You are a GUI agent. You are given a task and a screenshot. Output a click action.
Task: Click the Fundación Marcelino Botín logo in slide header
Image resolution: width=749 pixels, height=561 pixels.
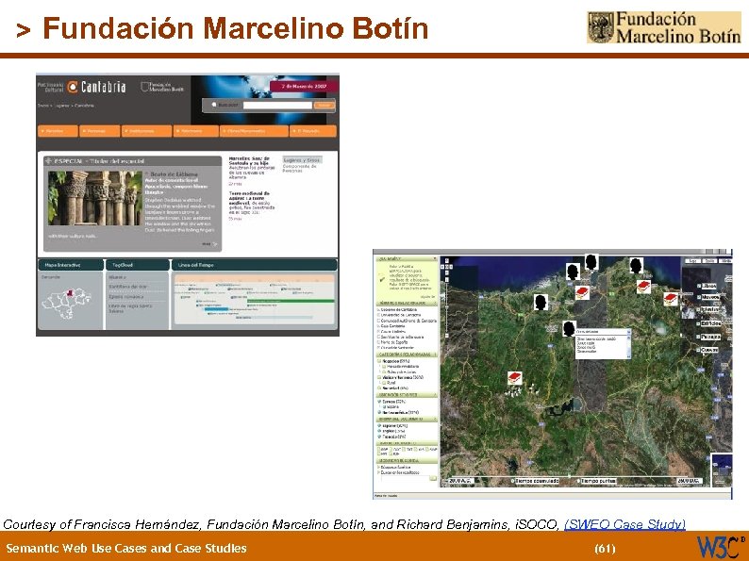coord(664,27)
